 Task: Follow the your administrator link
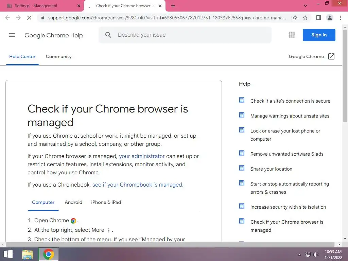142,156
